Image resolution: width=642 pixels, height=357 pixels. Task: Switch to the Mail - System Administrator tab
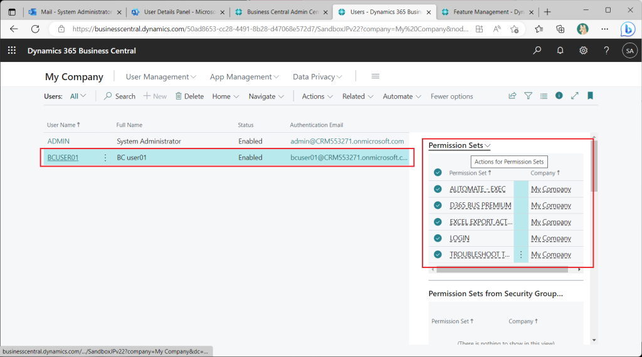click(75, 12)
